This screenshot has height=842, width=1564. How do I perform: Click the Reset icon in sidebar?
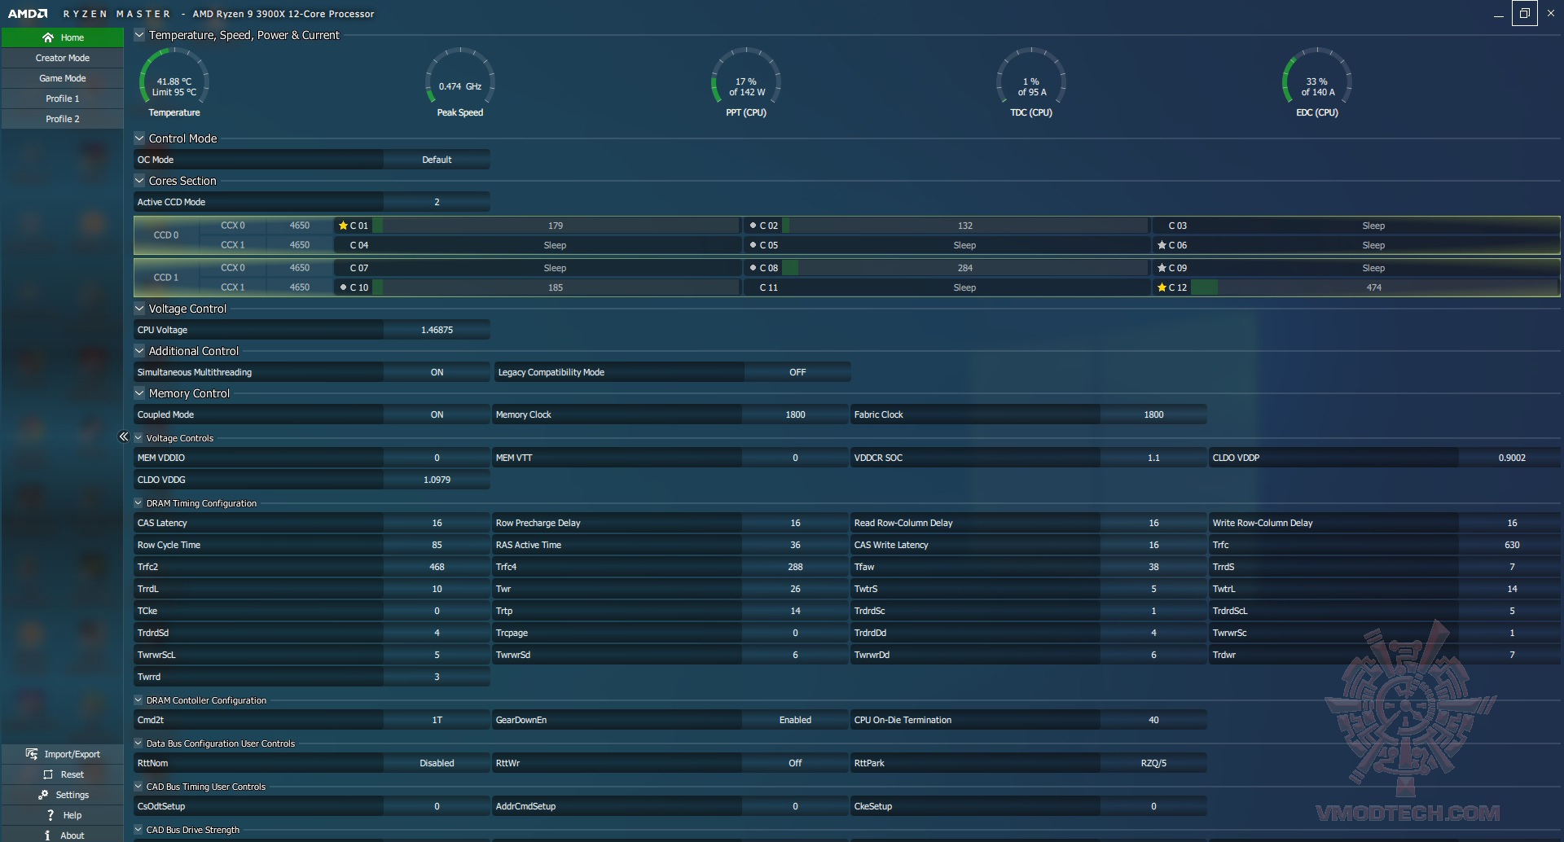(48, 774)
